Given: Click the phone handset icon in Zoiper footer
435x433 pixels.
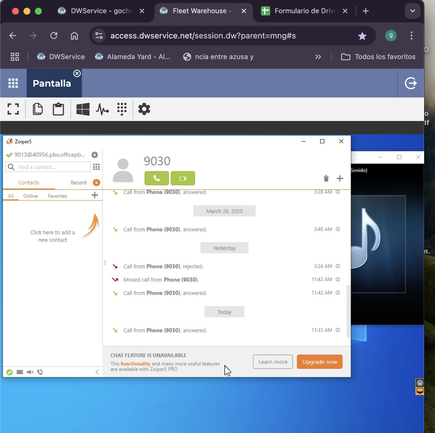Looking at the screenshot, I should pyautogui.click(x=40, y=372).
